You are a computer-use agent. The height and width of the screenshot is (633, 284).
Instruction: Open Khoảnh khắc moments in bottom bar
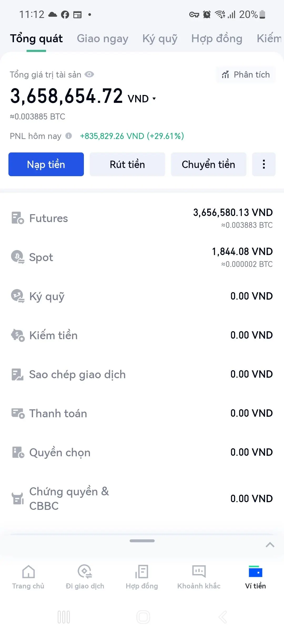pyautogui.click(x=199, y=577)
